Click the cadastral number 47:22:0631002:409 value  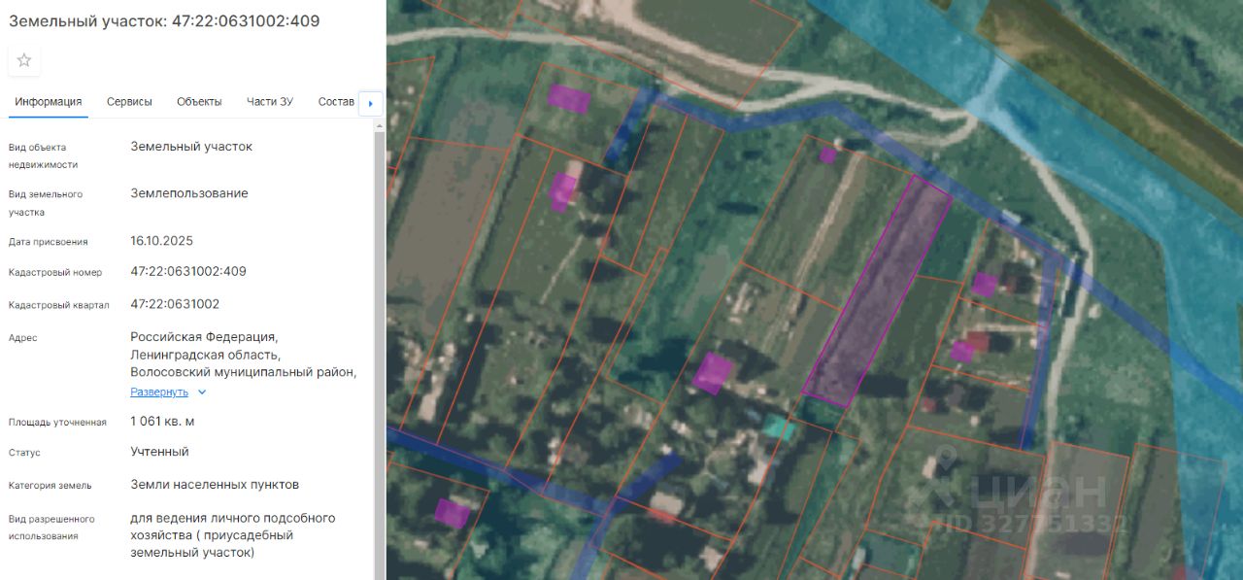click(188, 271)
